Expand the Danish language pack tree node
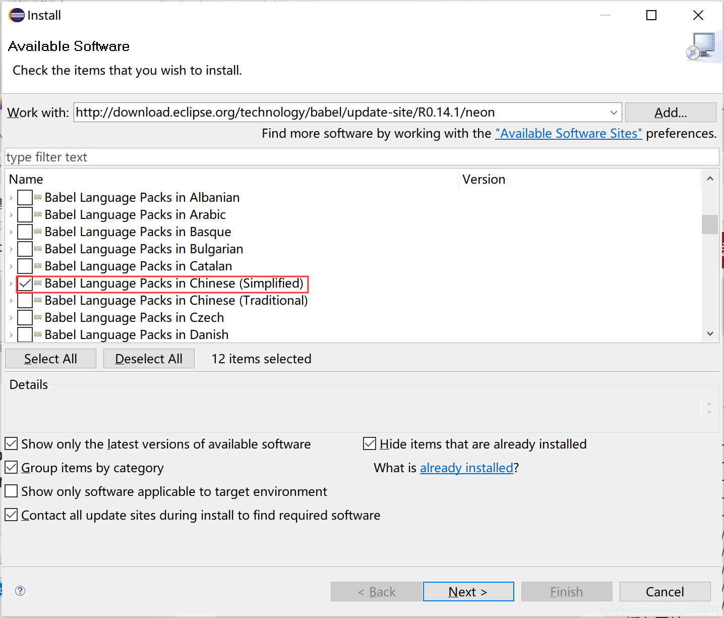724x618 pixels. [x=11, y=335]
